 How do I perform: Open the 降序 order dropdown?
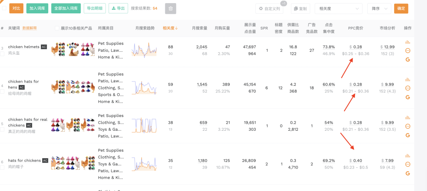pos(379,9)
